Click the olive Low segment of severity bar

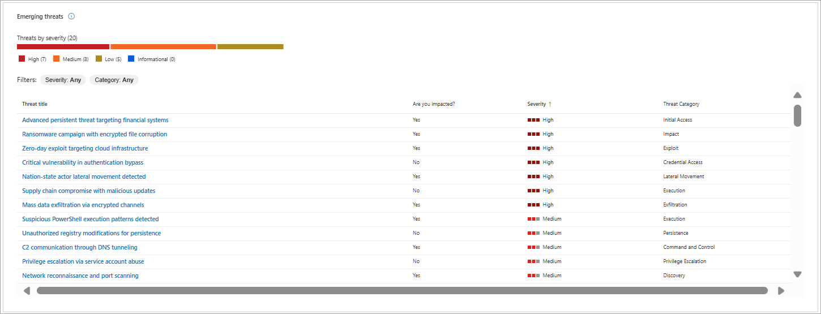click(250, 46)
